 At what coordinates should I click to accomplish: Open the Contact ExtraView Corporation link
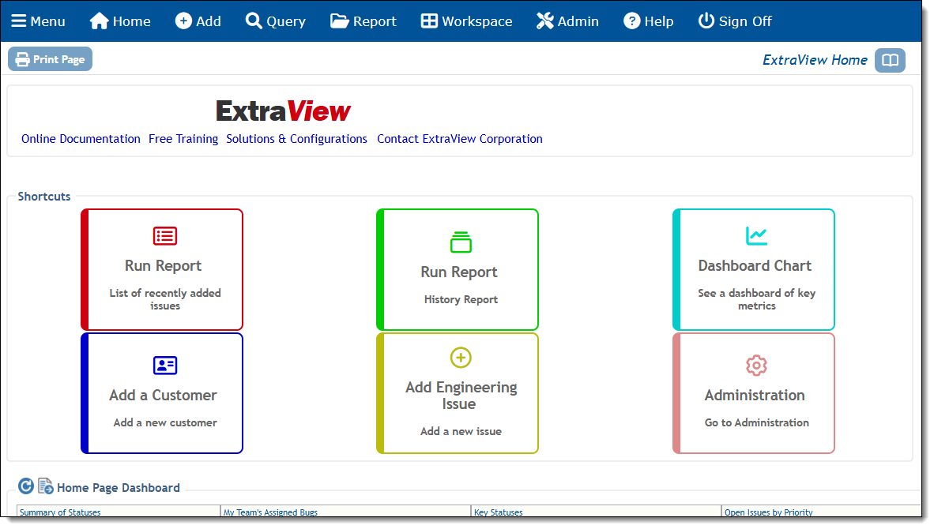pyautogui.click(x=460, y=139)
